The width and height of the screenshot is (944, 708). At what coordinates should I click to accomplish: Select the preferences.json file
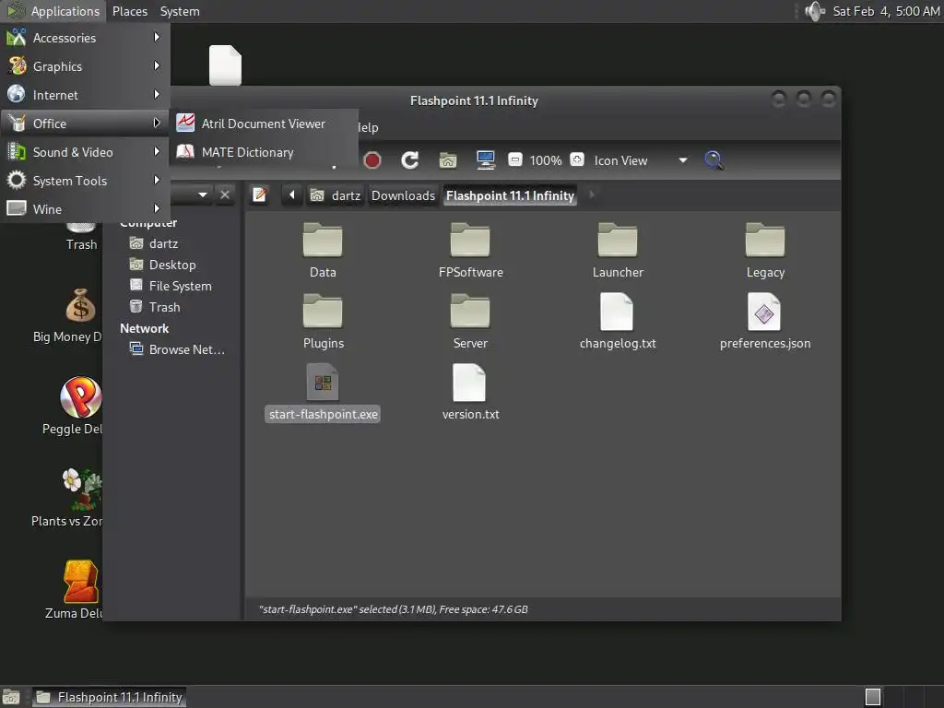(765, 322)
